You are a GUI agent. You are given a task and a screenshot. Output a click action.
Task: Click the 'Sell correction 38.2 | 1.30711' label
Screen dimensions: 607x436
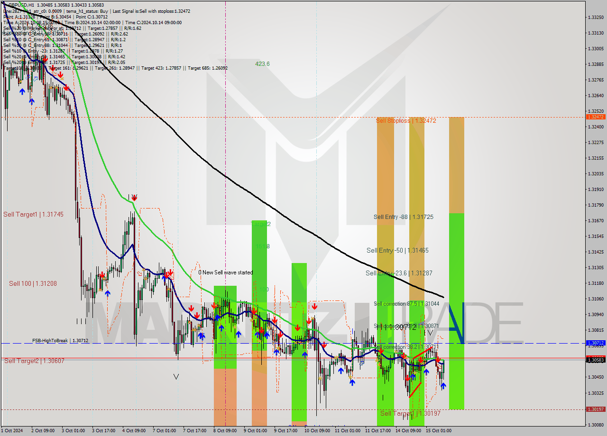point(406,347)
